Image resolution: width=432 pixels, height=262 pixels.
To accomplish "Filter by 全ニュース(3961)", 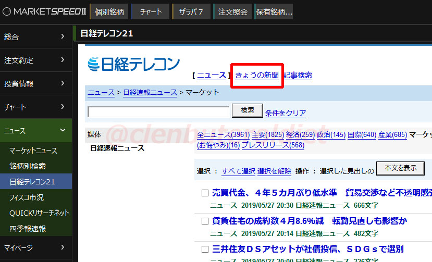I will click(x=223, y=135).
